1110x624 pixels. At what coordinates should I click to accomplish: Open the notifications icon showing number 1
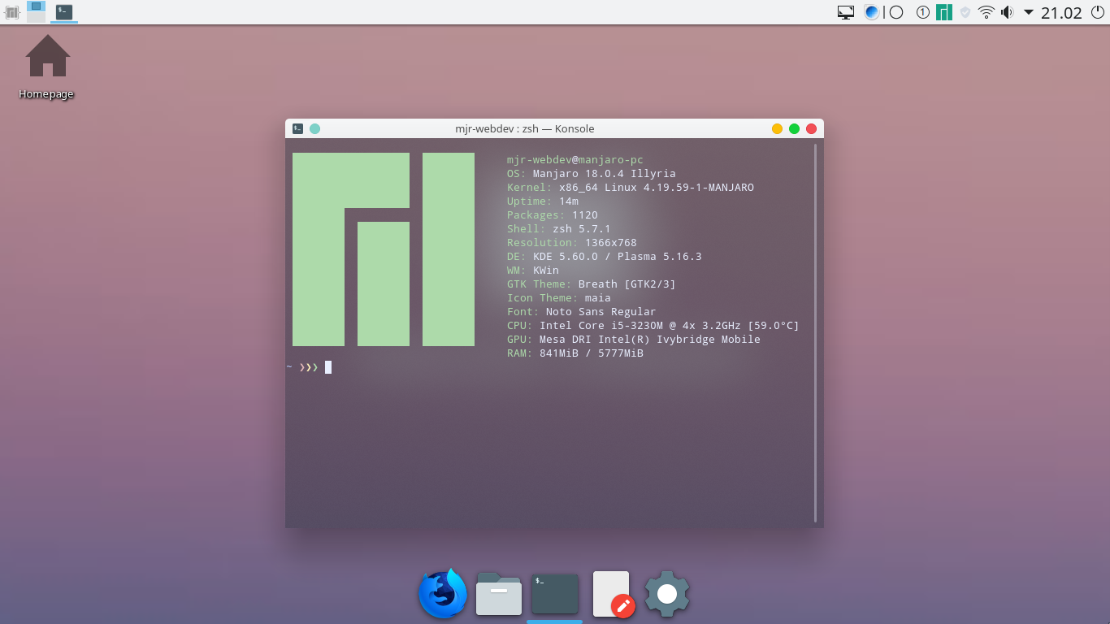click(922, 12)
